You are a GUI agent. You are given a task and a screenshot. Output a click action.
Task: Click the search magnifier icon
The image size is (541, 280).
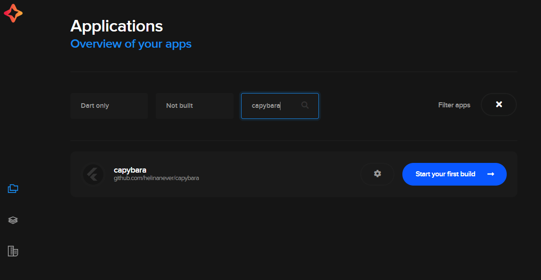coord(305,105)
